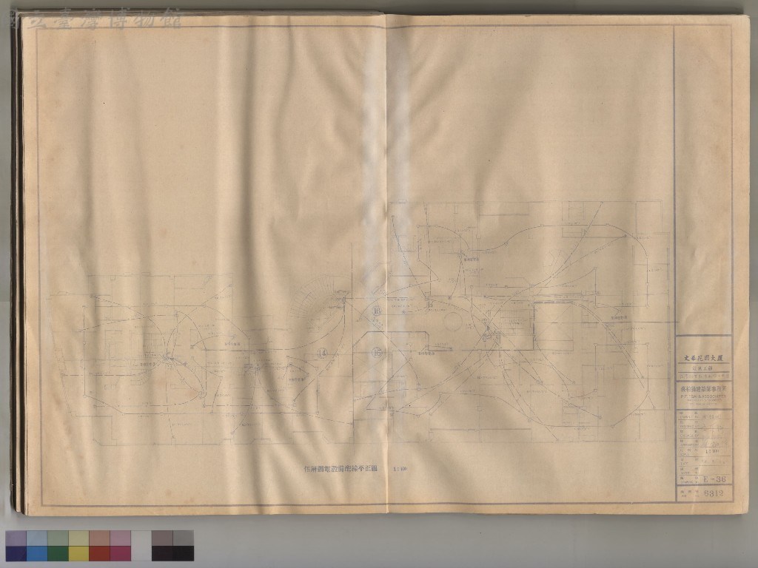Click the circled number 14 on the plan
Viewport: 758px width, 568px height.
pos(321,353)
